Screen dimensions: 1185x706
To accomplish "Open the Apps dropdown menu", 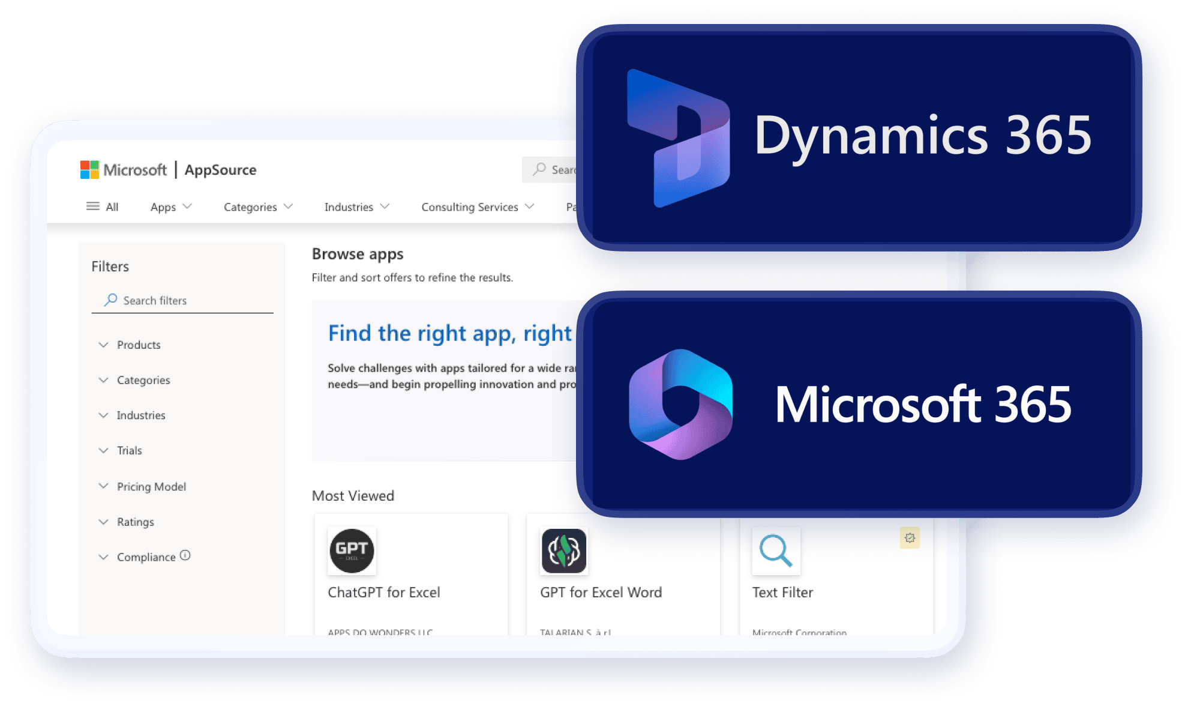I will (x=171, y=207).
